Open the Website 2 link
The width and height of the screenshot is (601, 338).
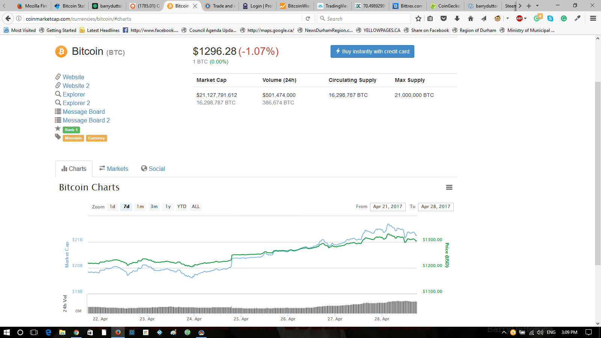coord(76,86)
